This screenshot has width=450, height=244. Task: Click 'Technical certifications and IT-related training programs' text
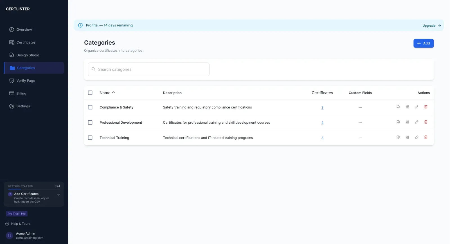(208, 138)
